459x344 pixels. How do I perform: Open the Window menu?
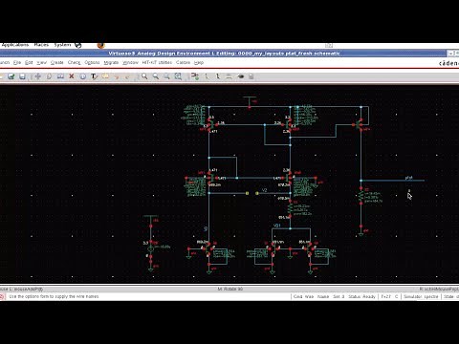click(130, 62)
